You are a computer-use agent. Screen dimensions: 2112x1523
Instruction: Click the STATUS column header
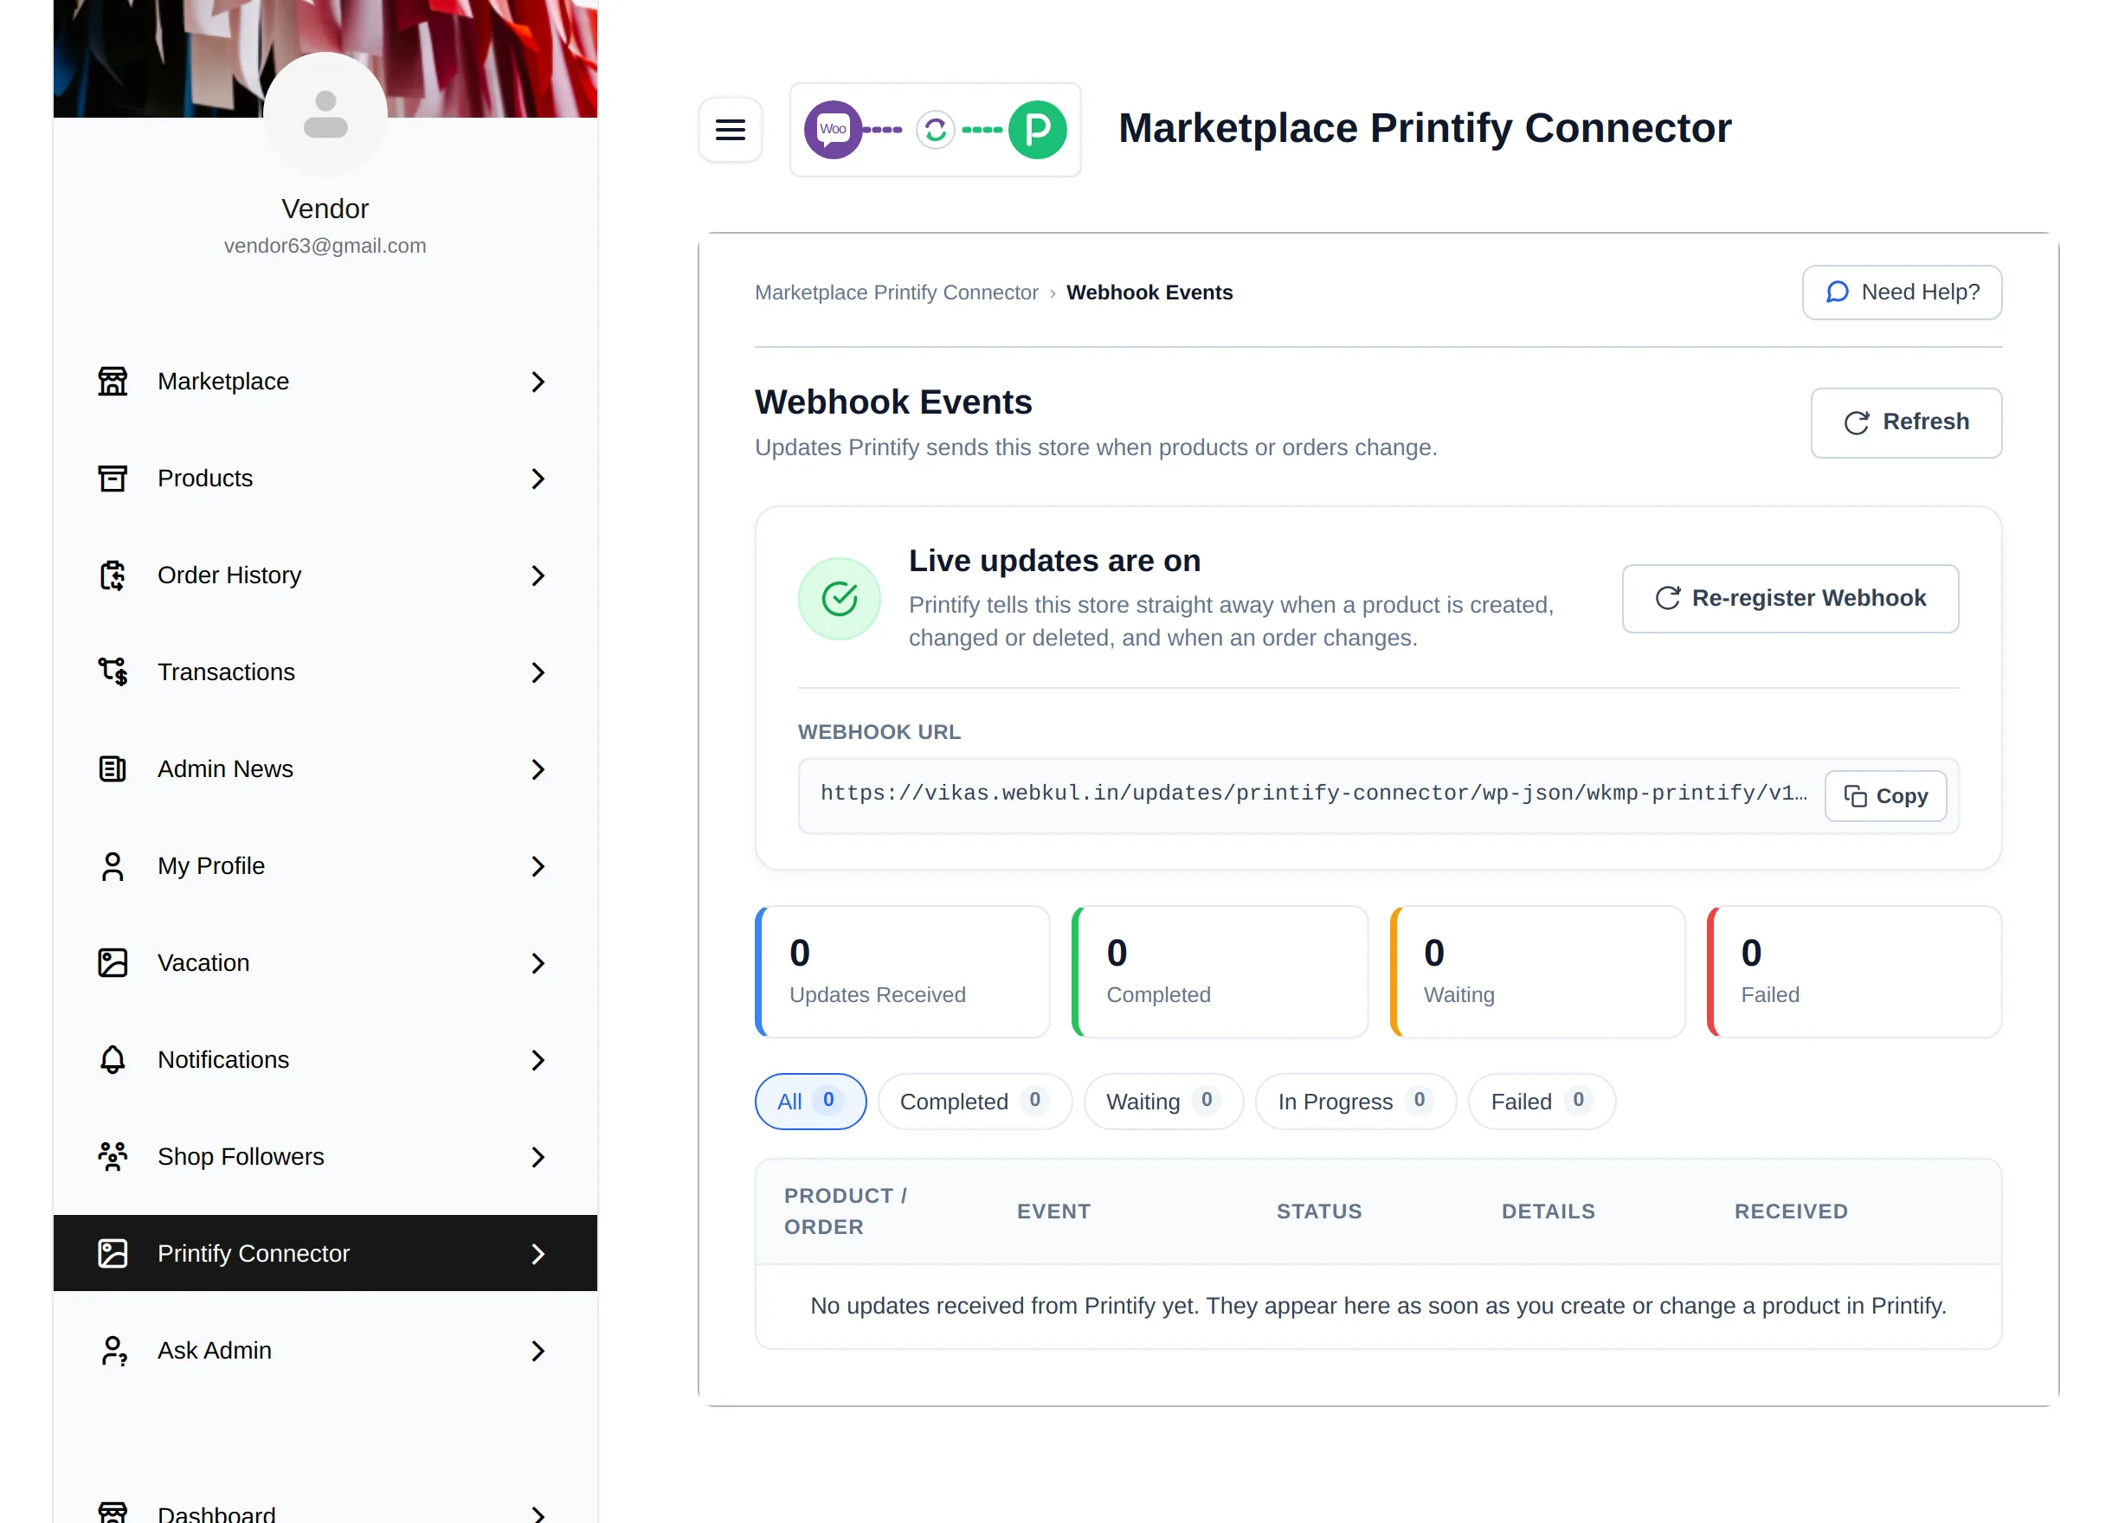(x=1318, y=1211)
